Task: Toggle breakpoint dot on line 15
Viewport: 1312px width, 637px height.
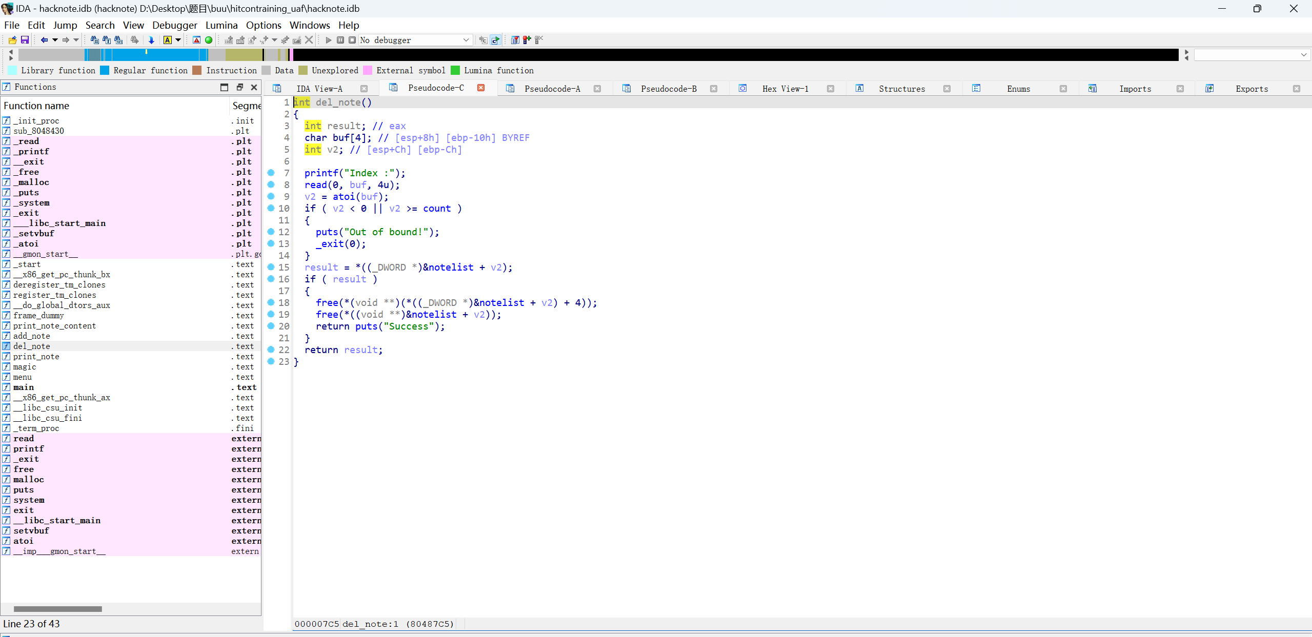Action: (x=271, y=267)
